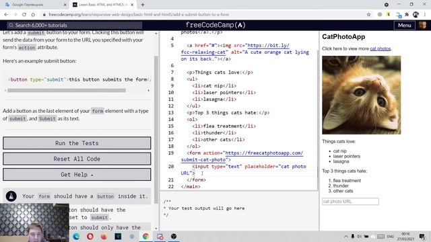
Task: Click the flask test icon beside form test
Action: pos(11,196)
